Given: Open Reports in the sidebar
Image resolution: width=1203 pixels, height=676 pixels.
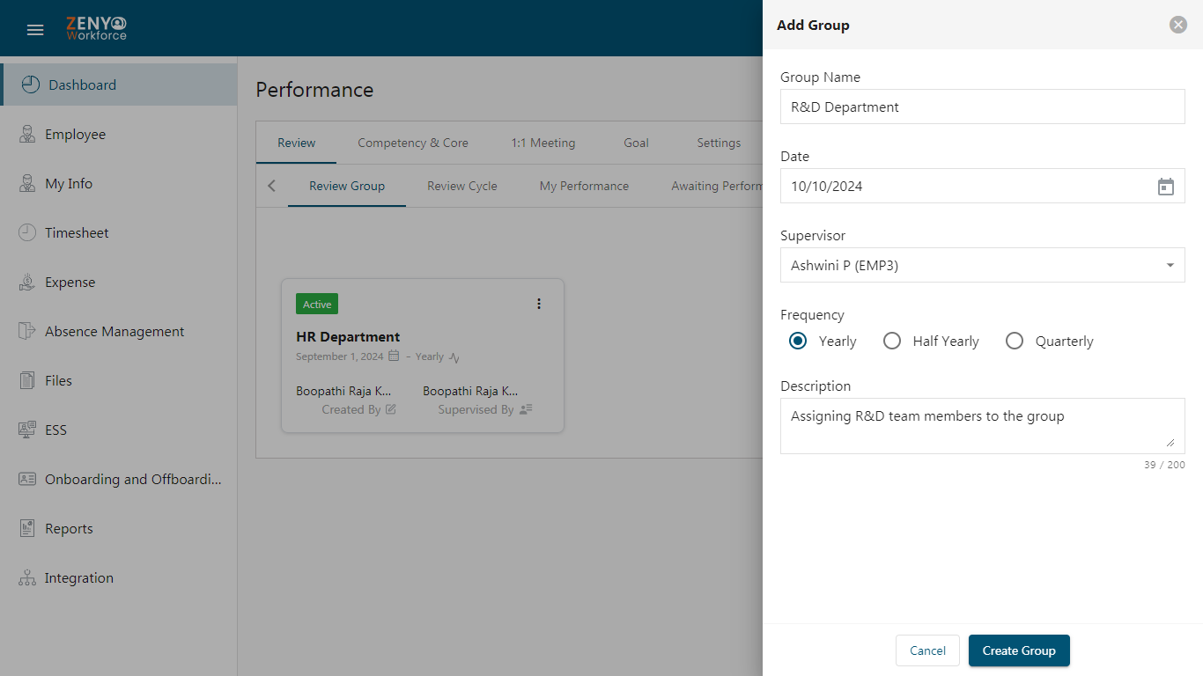Looking at the screenshot, I should 119,528.
